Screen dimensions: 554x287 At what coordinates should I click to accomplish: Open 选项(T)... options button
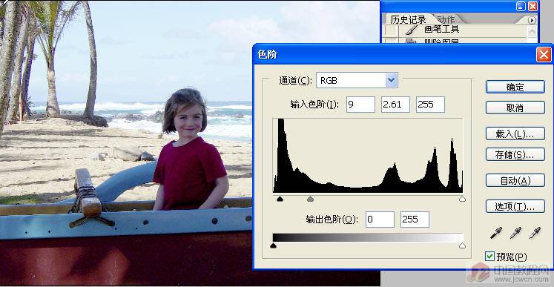tap(515, 206)
